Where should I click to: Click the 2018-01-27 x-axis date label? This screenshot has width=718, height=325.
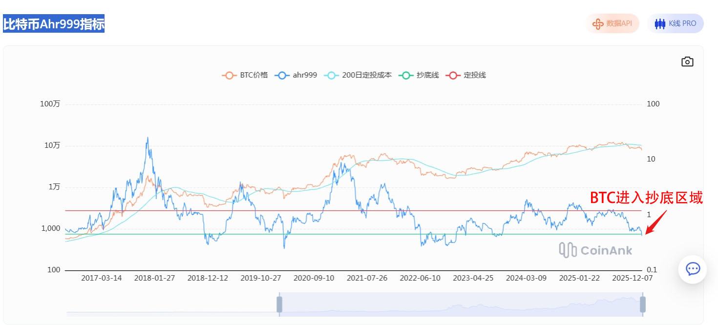point(154,278)
